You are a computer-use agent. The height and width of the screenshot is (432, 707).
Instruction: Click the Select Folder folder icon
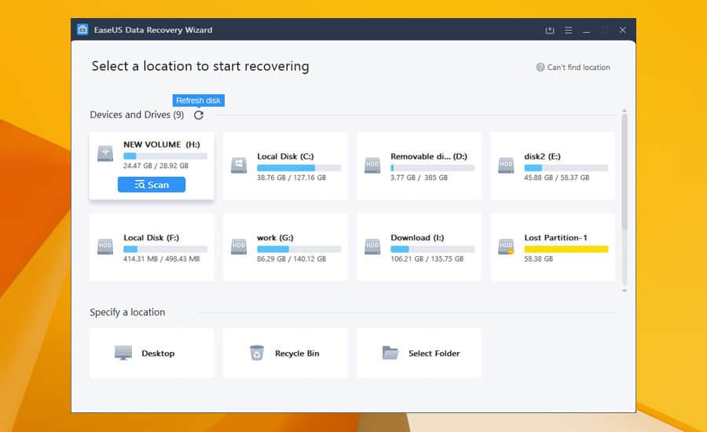pos(390,353)
